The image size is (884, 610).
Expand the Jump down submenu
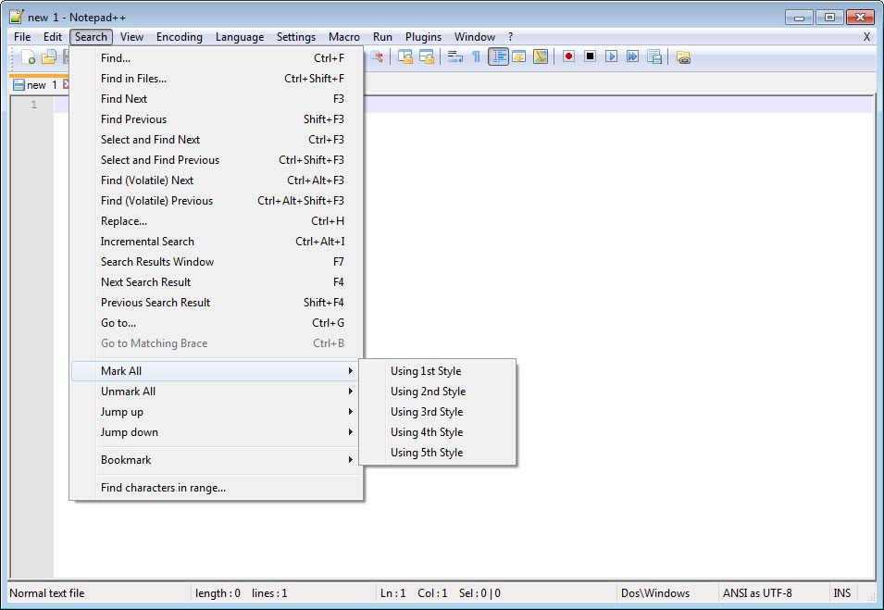[217, 432]
